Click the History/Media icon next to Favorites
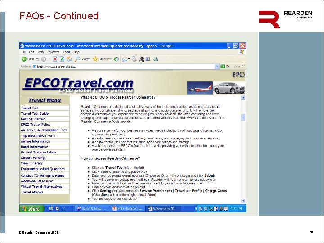This screenshot has height=243, width=324. [117, 59]
